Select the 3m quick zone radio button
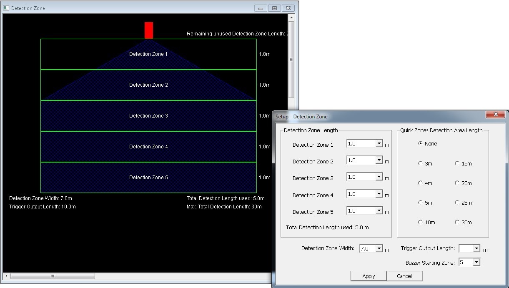509x288 pixels. [420, 163]
